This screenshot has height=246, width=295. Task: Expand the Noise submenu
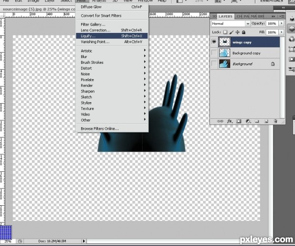click(x=112, y=74)
